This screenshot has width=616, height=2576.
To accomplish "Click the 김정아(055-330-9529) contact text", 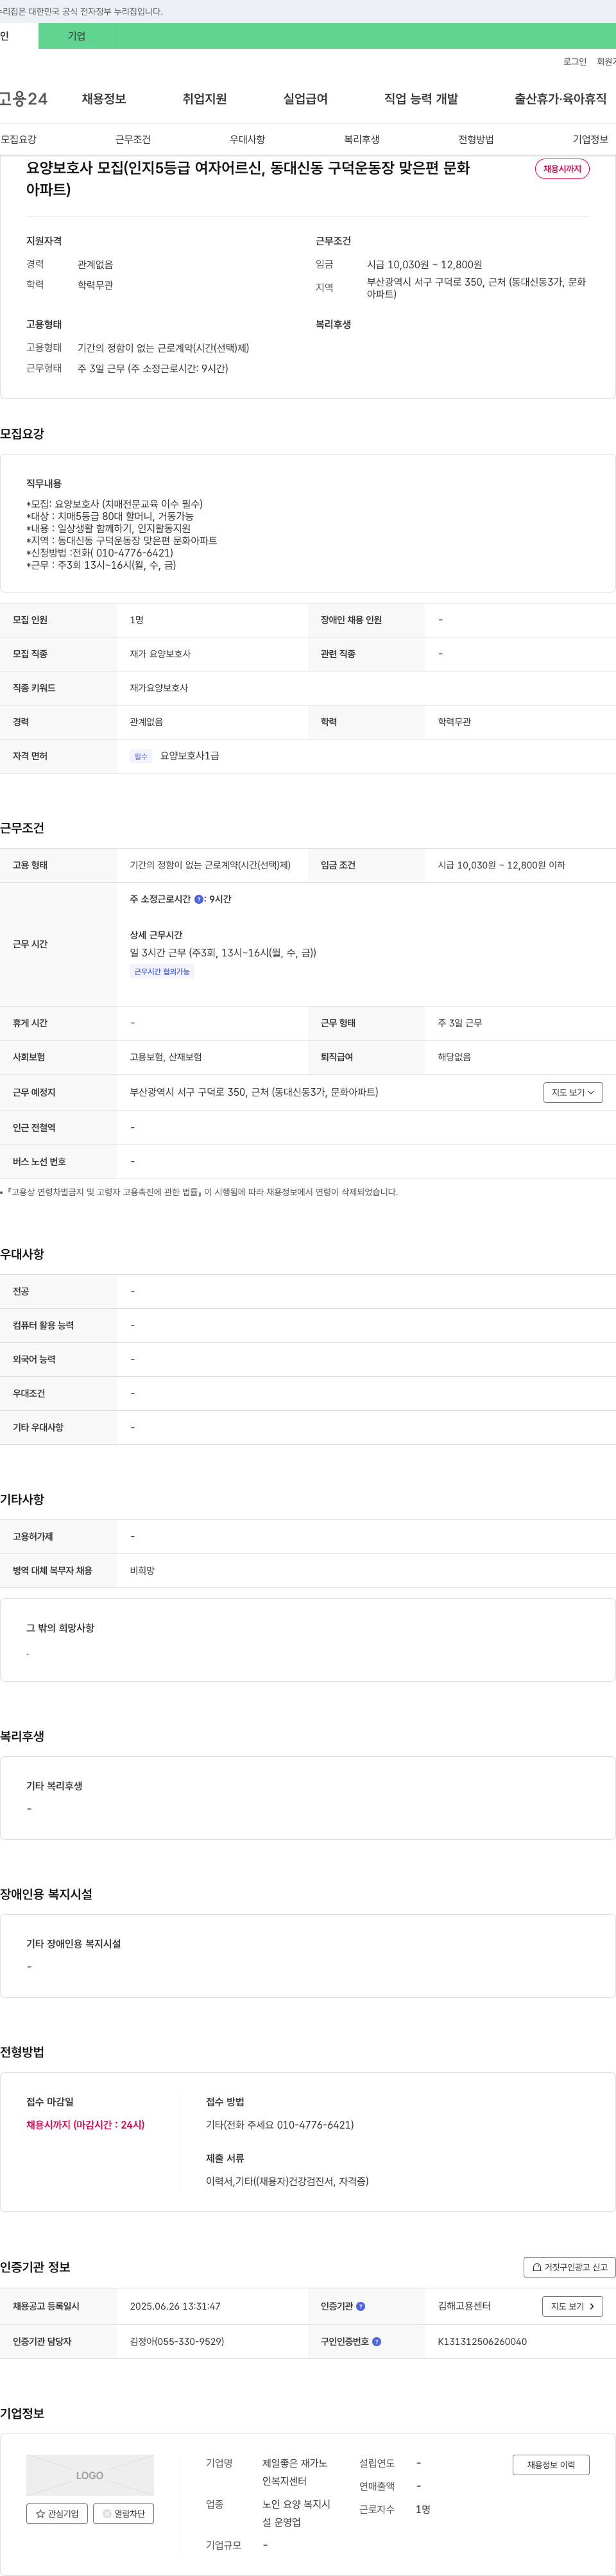I will pyautogui.click(x=177, y=2341).
